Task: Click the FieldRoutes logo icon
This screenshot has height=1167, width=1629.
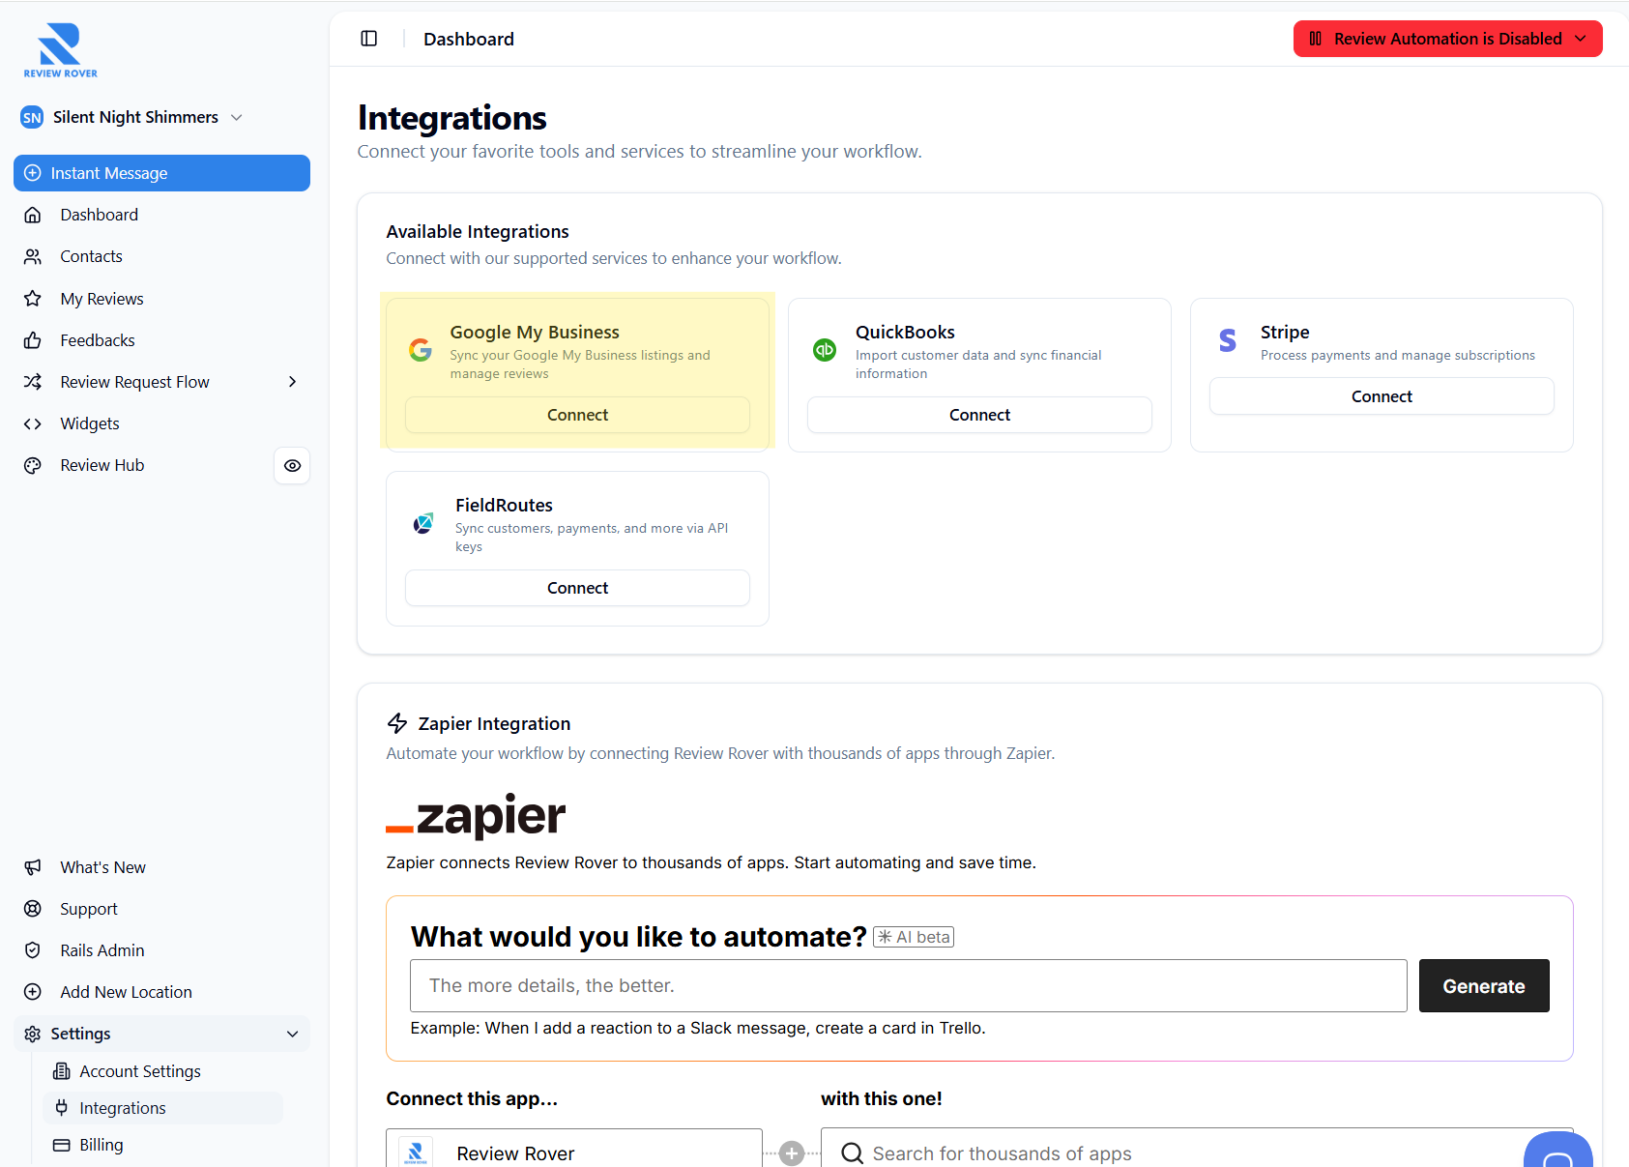Action: pyautogui.click(x=423, y=523)
